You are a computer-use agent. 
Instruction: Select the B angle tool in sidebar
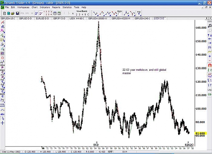(x=3, y=35)
